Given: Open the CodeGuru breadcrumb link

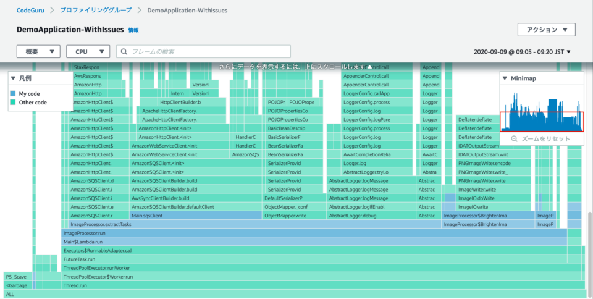Looking at the screenshot, I should [x=30, y=11].
